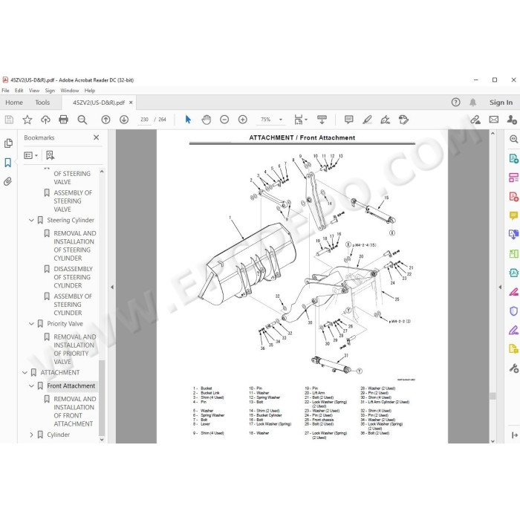Open the Attachments paperclip panel
The height and width of the screenshot is (520, 520).
pos(8,181)
